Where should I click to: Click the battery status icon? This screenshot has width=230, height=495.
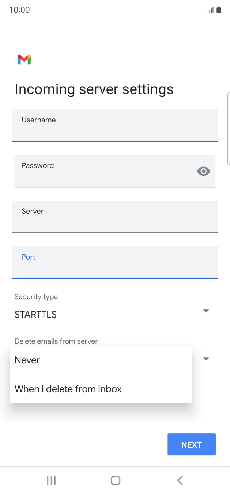(218, 10)
